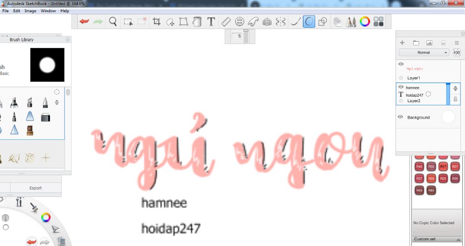The width and height of the screenshot is (465, 246).
Task: Pick the R08 Copic color swatch
Action: pyautogui.click(x=431, y=178)
